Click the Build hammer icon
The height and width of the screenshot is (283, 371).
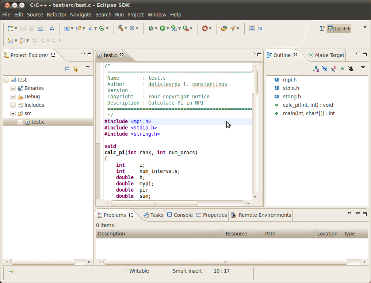point(121,28)
